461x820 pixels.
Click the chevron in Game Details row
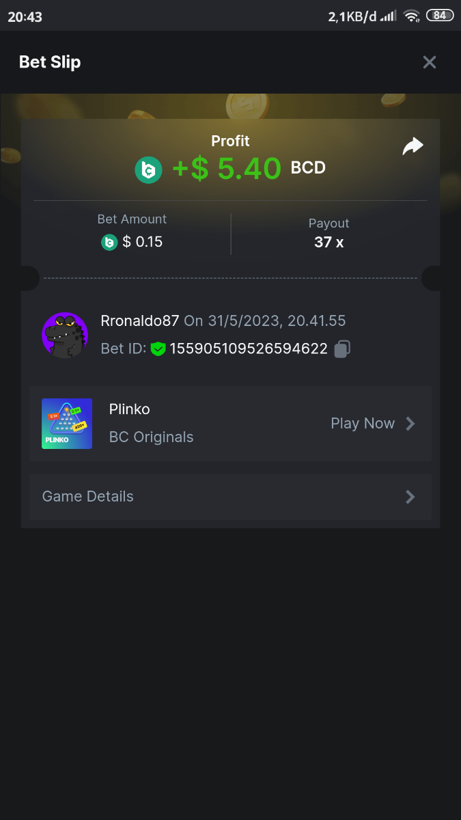click(410, 497)
